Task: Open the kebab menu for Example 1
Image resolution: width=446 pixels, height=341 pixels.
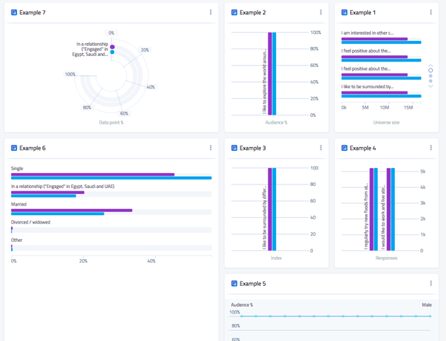Action: pyautogui.click(x=430, y=12)
